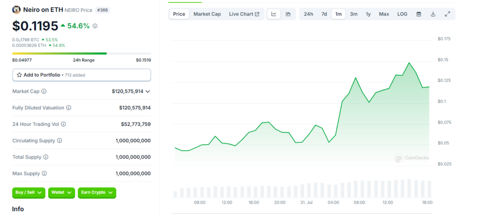Set chart range to 1y
The width and height of the screenshot is (480, 214).
coord(368,14)
